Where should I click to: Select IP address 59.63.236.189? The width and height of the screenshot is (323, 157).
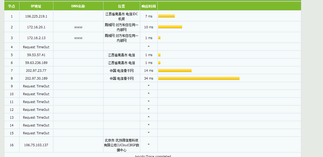[x=36, y=63]
